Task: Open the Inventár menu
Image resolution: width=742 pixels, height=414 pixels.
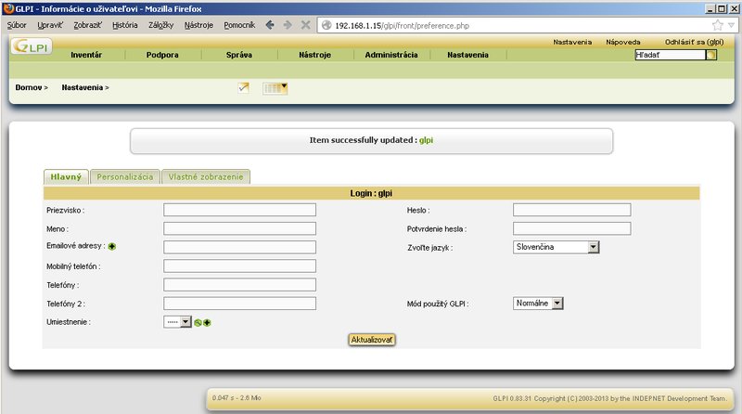Action: pos(86,55)
